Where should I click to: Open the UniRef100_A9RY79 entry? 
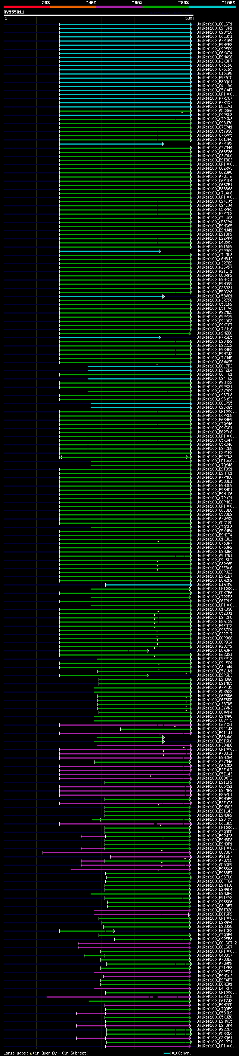click(214, 317)
